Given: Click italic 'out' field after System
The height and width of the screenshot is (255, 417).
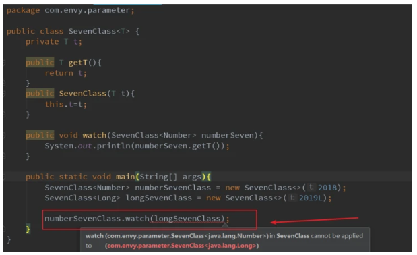Looking at the screenshot, I should pos(85,146).
